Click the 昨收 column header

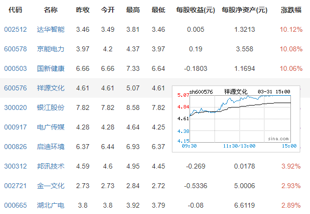(x=83, y=10)
